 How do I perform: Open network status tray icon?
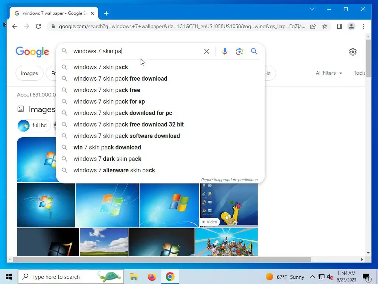click(322, 277)
